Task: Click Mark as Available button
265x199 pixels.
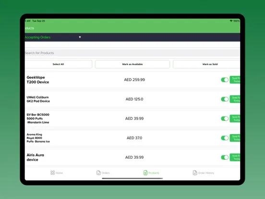Action: point(132,64)
